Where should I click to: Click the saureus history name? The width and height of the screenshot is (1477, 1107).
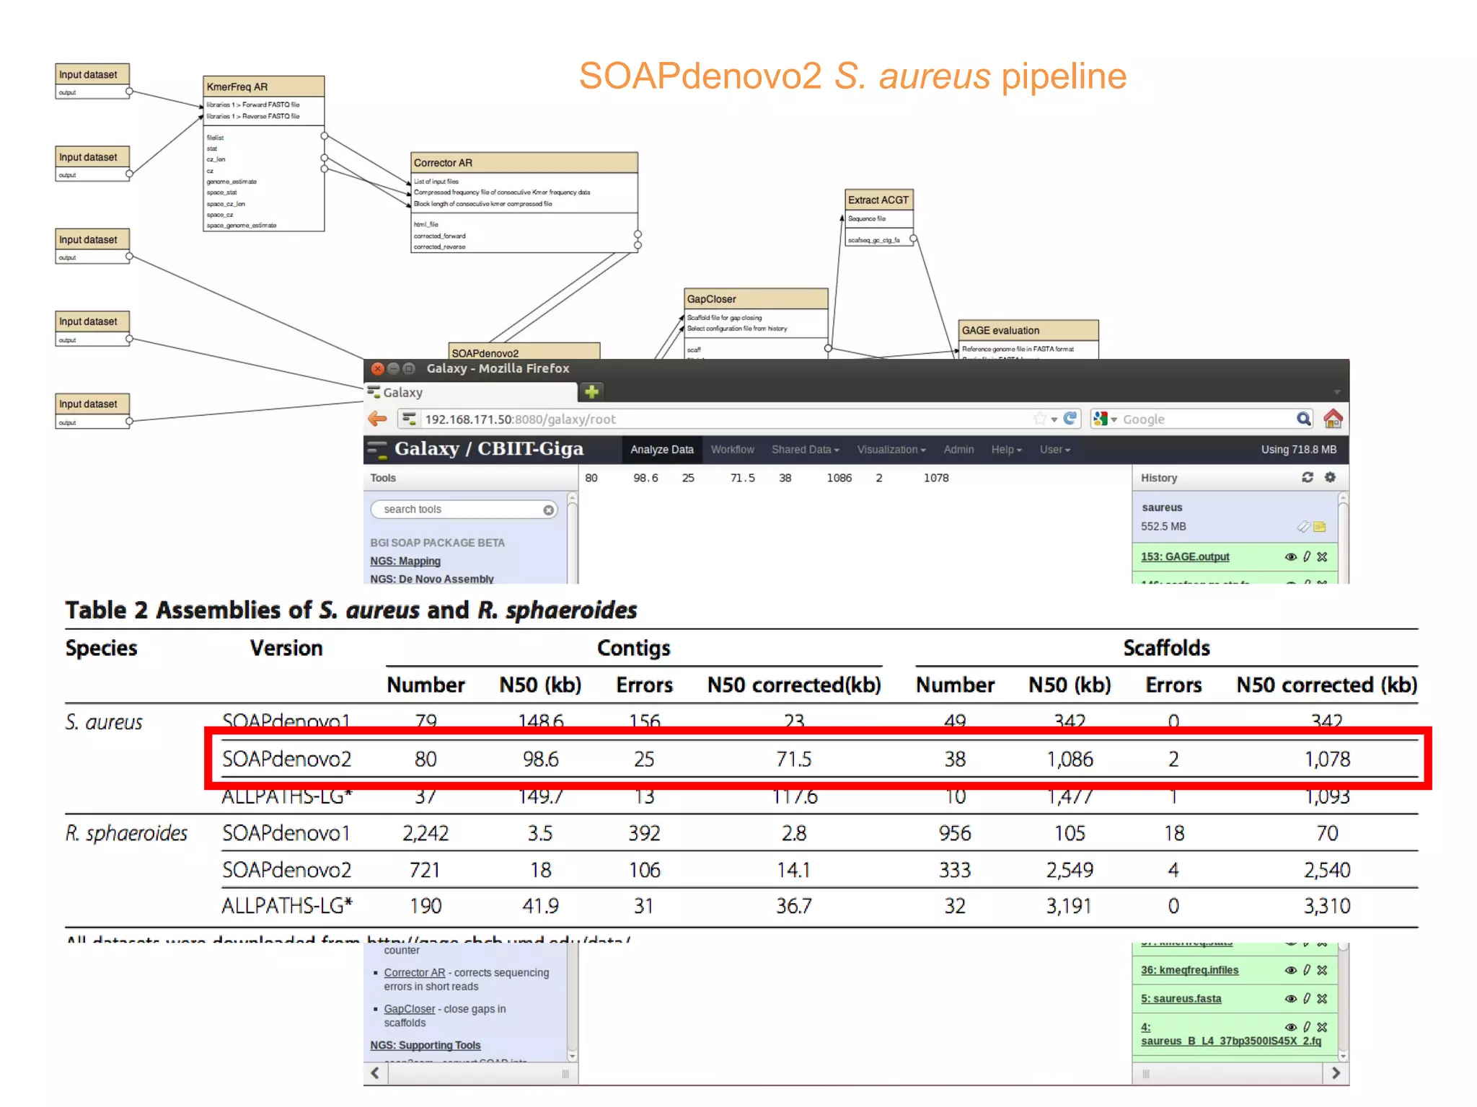(1162, 507)
